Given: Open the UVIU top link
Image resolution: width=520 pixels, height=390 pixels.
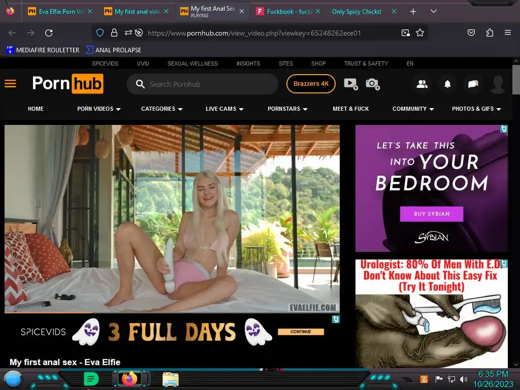Looking at the screenshot, I should click(x=143, y=63).
